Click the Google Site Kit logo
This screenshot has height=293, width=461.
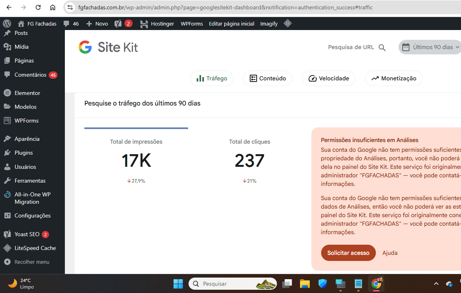click(108, 47)
